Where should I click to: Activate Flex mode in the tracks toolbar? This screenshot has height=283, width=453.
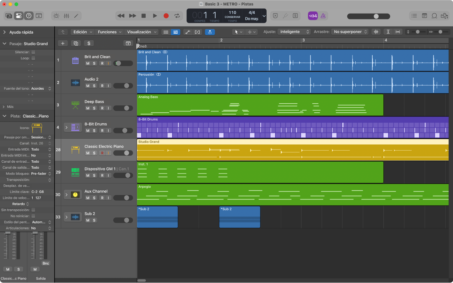(197, 32)
